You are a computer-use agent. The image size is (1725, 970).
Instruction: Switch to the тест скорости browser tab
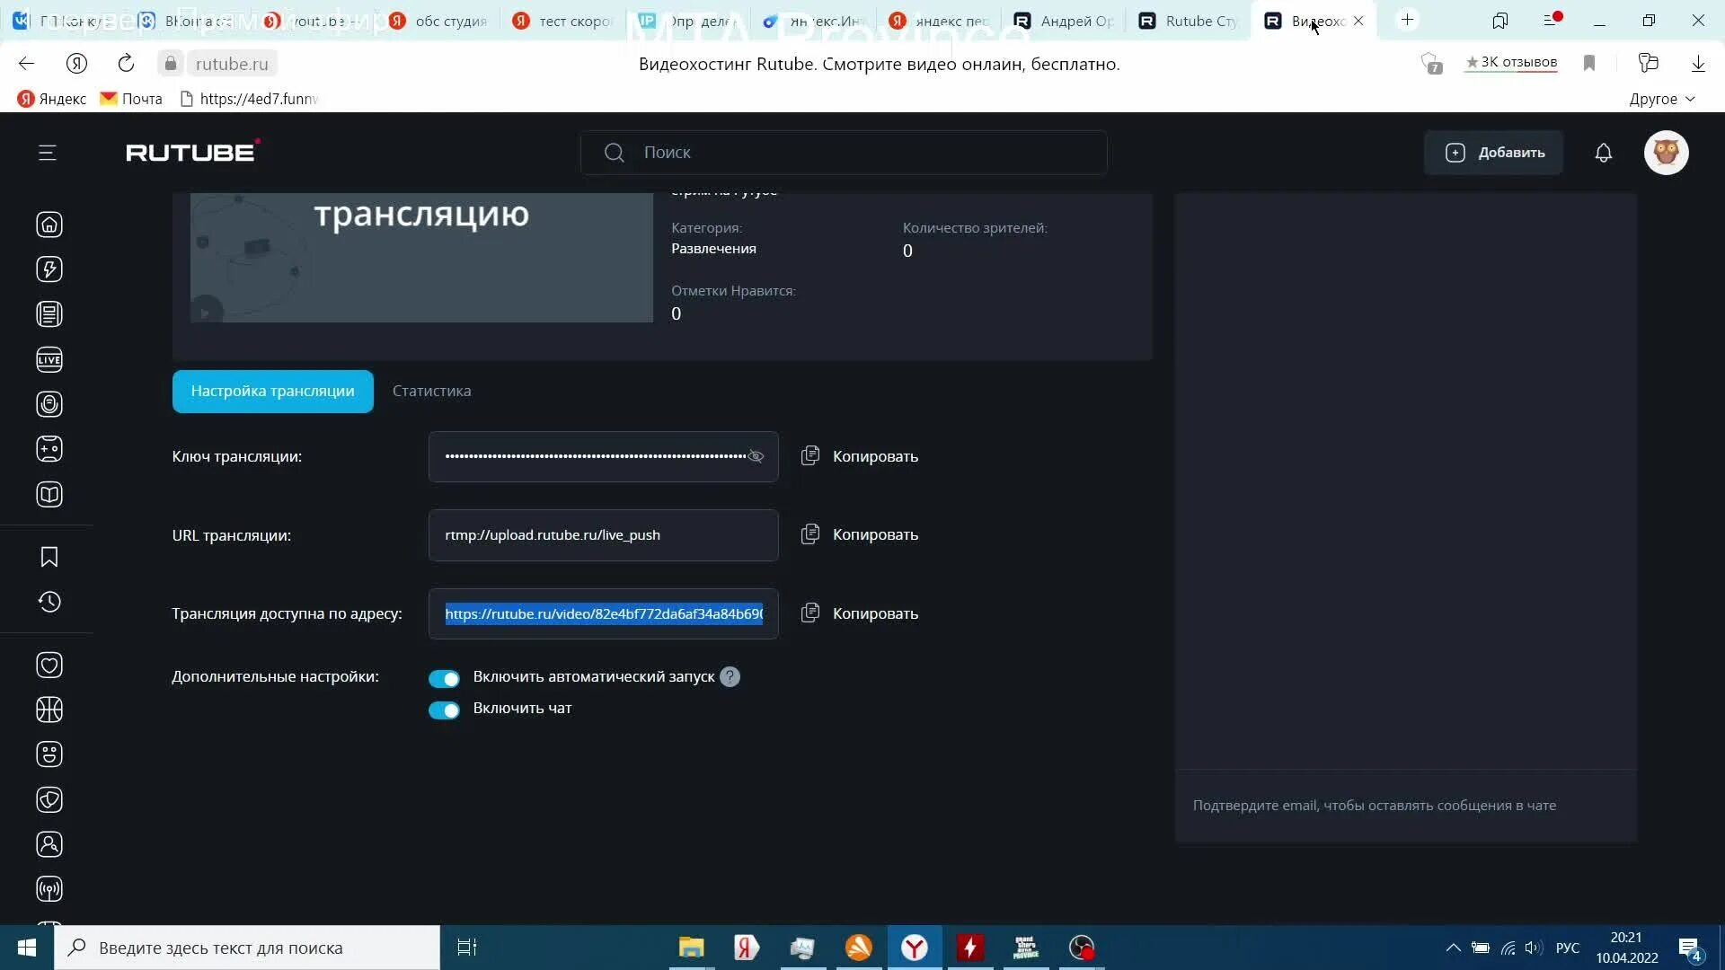point(562,21)
